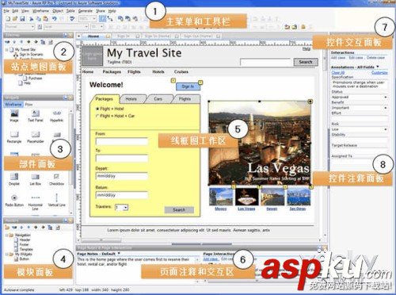Open the Travelers dropdown in the form
Screen dimensions: 396x295
tap(126, 207)
